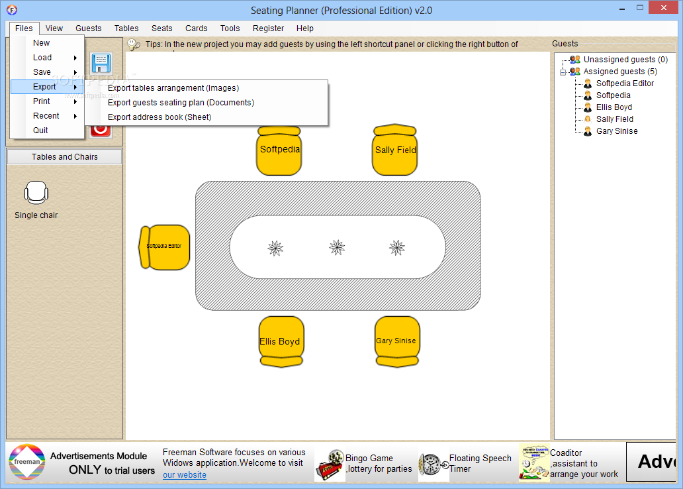683x489 pixels.
Task: Click the Tables and Chairs panel button
Action: click(64, 157)
